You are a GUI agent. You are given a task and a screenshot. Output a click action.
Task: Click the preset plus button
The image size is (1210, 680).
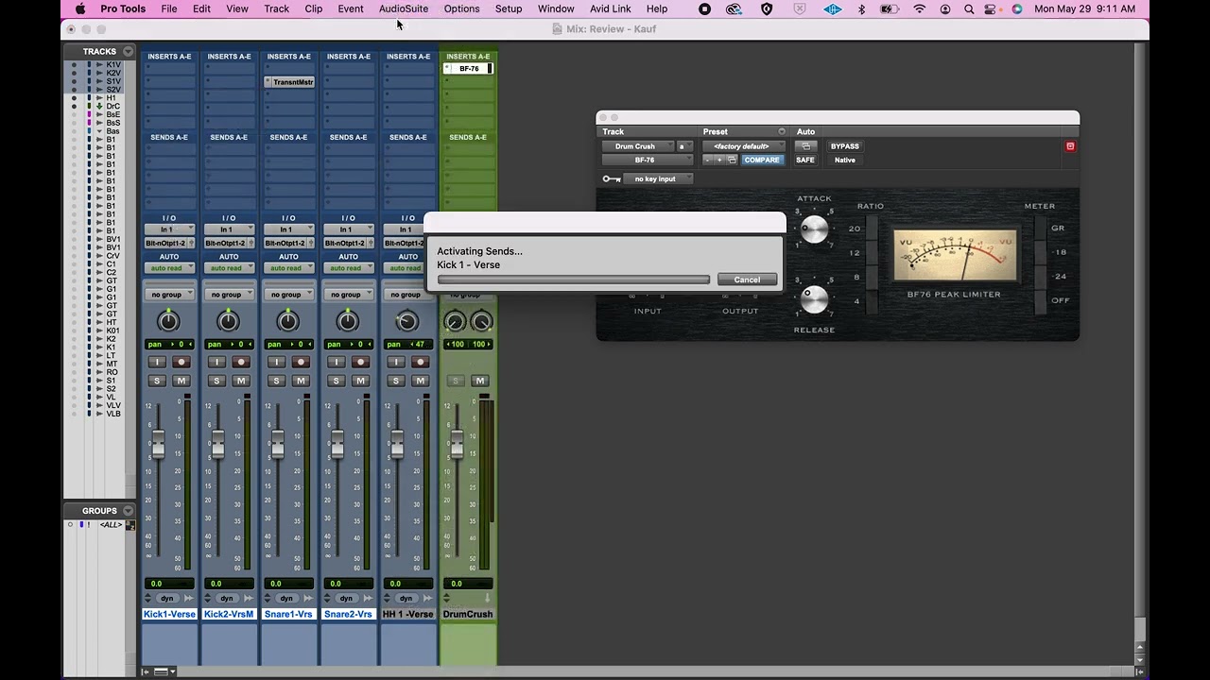click(718, 160)
